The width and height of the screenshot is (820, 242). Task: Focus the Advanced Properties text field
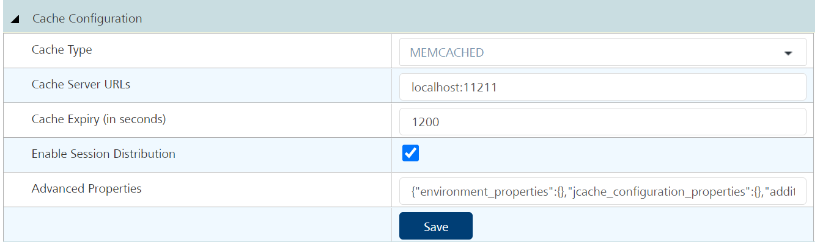pos(603,191)
